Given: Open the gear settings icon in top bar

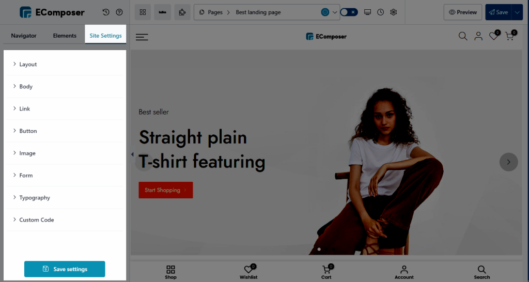Looking at the screenshot, I should 393,12.
